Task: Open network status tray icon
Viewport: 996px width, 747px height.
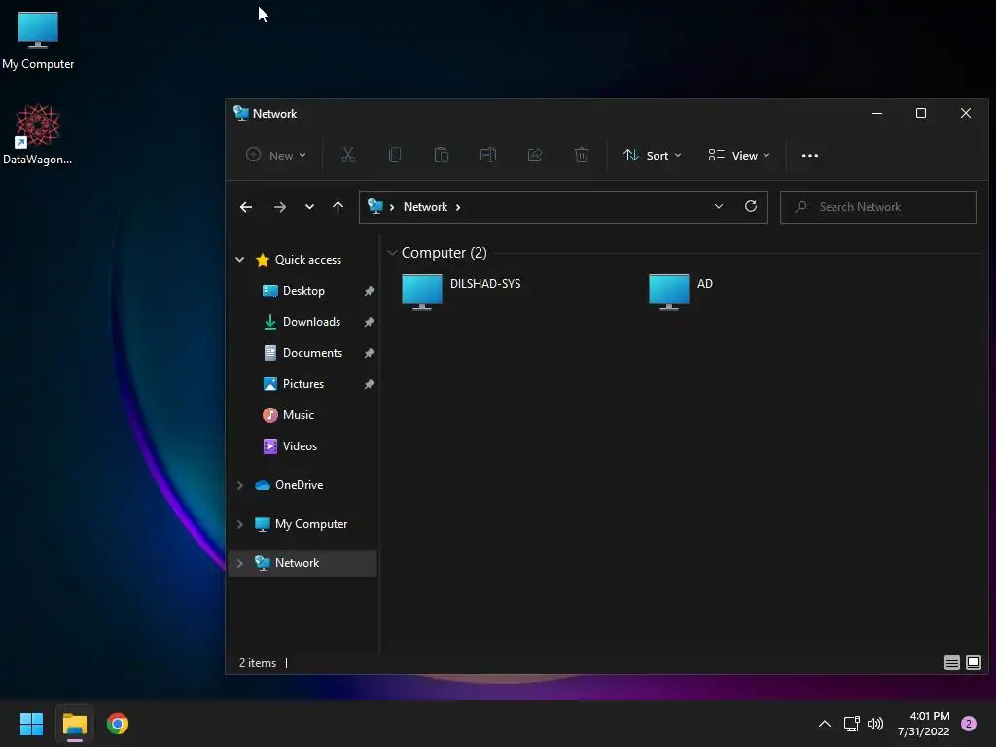Action: (x=851, y=724)
